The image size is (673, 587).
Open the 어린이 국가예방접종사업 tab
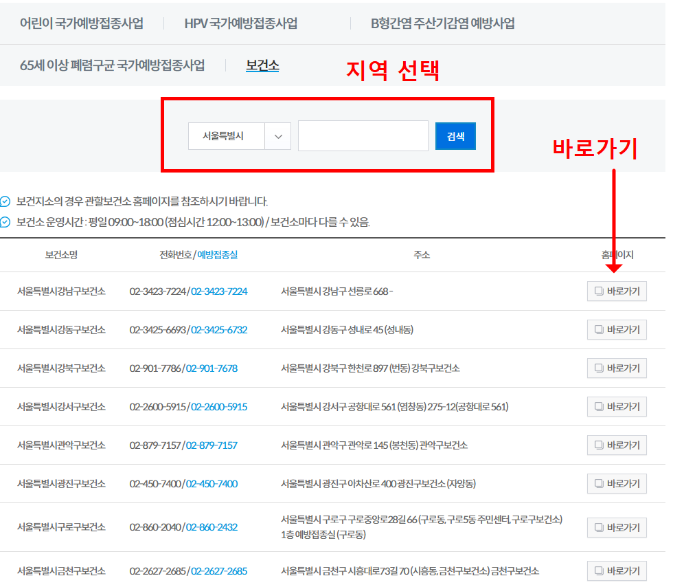(82, 23)
